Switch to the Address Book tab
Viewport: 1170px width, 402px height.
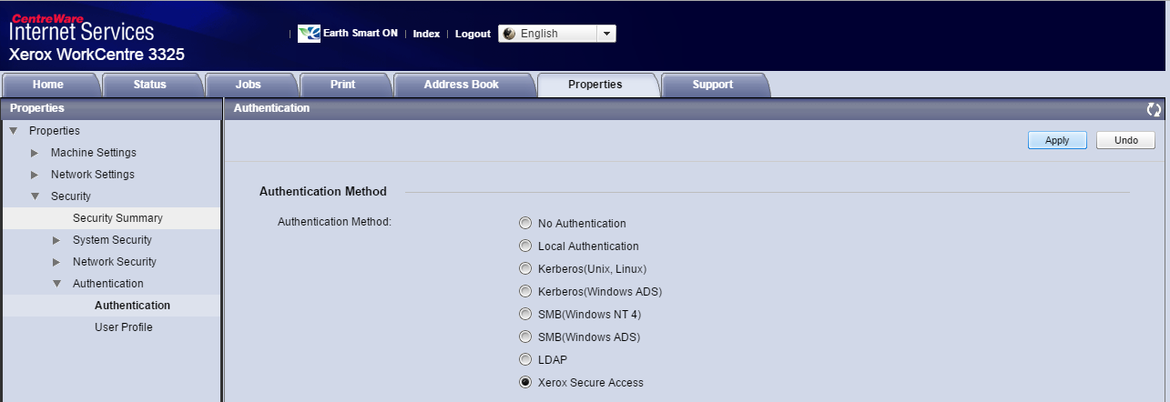(x=461, y=85)
